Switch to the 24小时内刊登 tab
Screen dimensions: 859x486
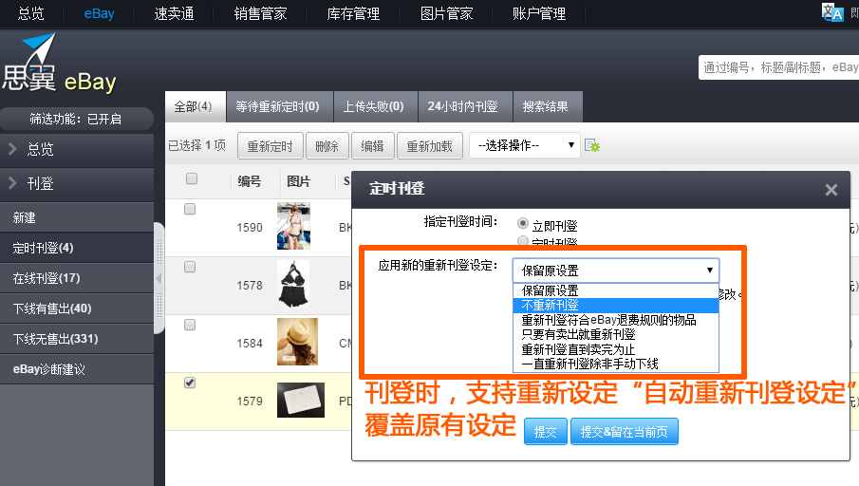(x=465, y=107)
